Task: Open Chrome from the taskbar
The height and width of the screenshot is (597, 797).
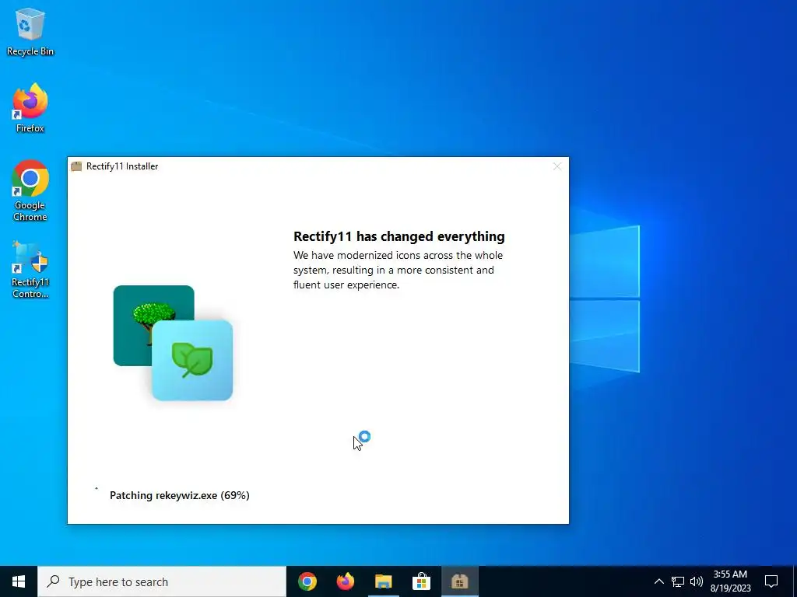Action: click(307, 581)
